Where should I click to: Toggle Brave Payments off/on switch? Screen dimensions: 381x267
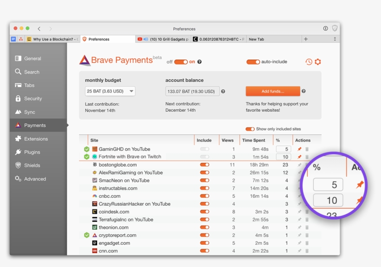coord(181,62)
